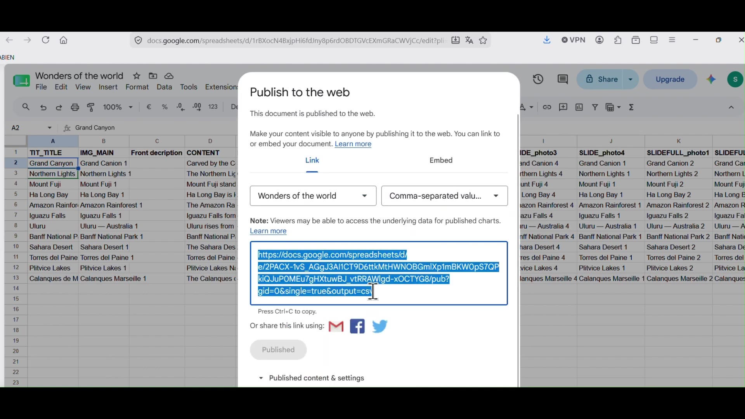This screenshot has height=419, width=745.
Task: Click the Upgrade button
Action: [x=670, y=80]
